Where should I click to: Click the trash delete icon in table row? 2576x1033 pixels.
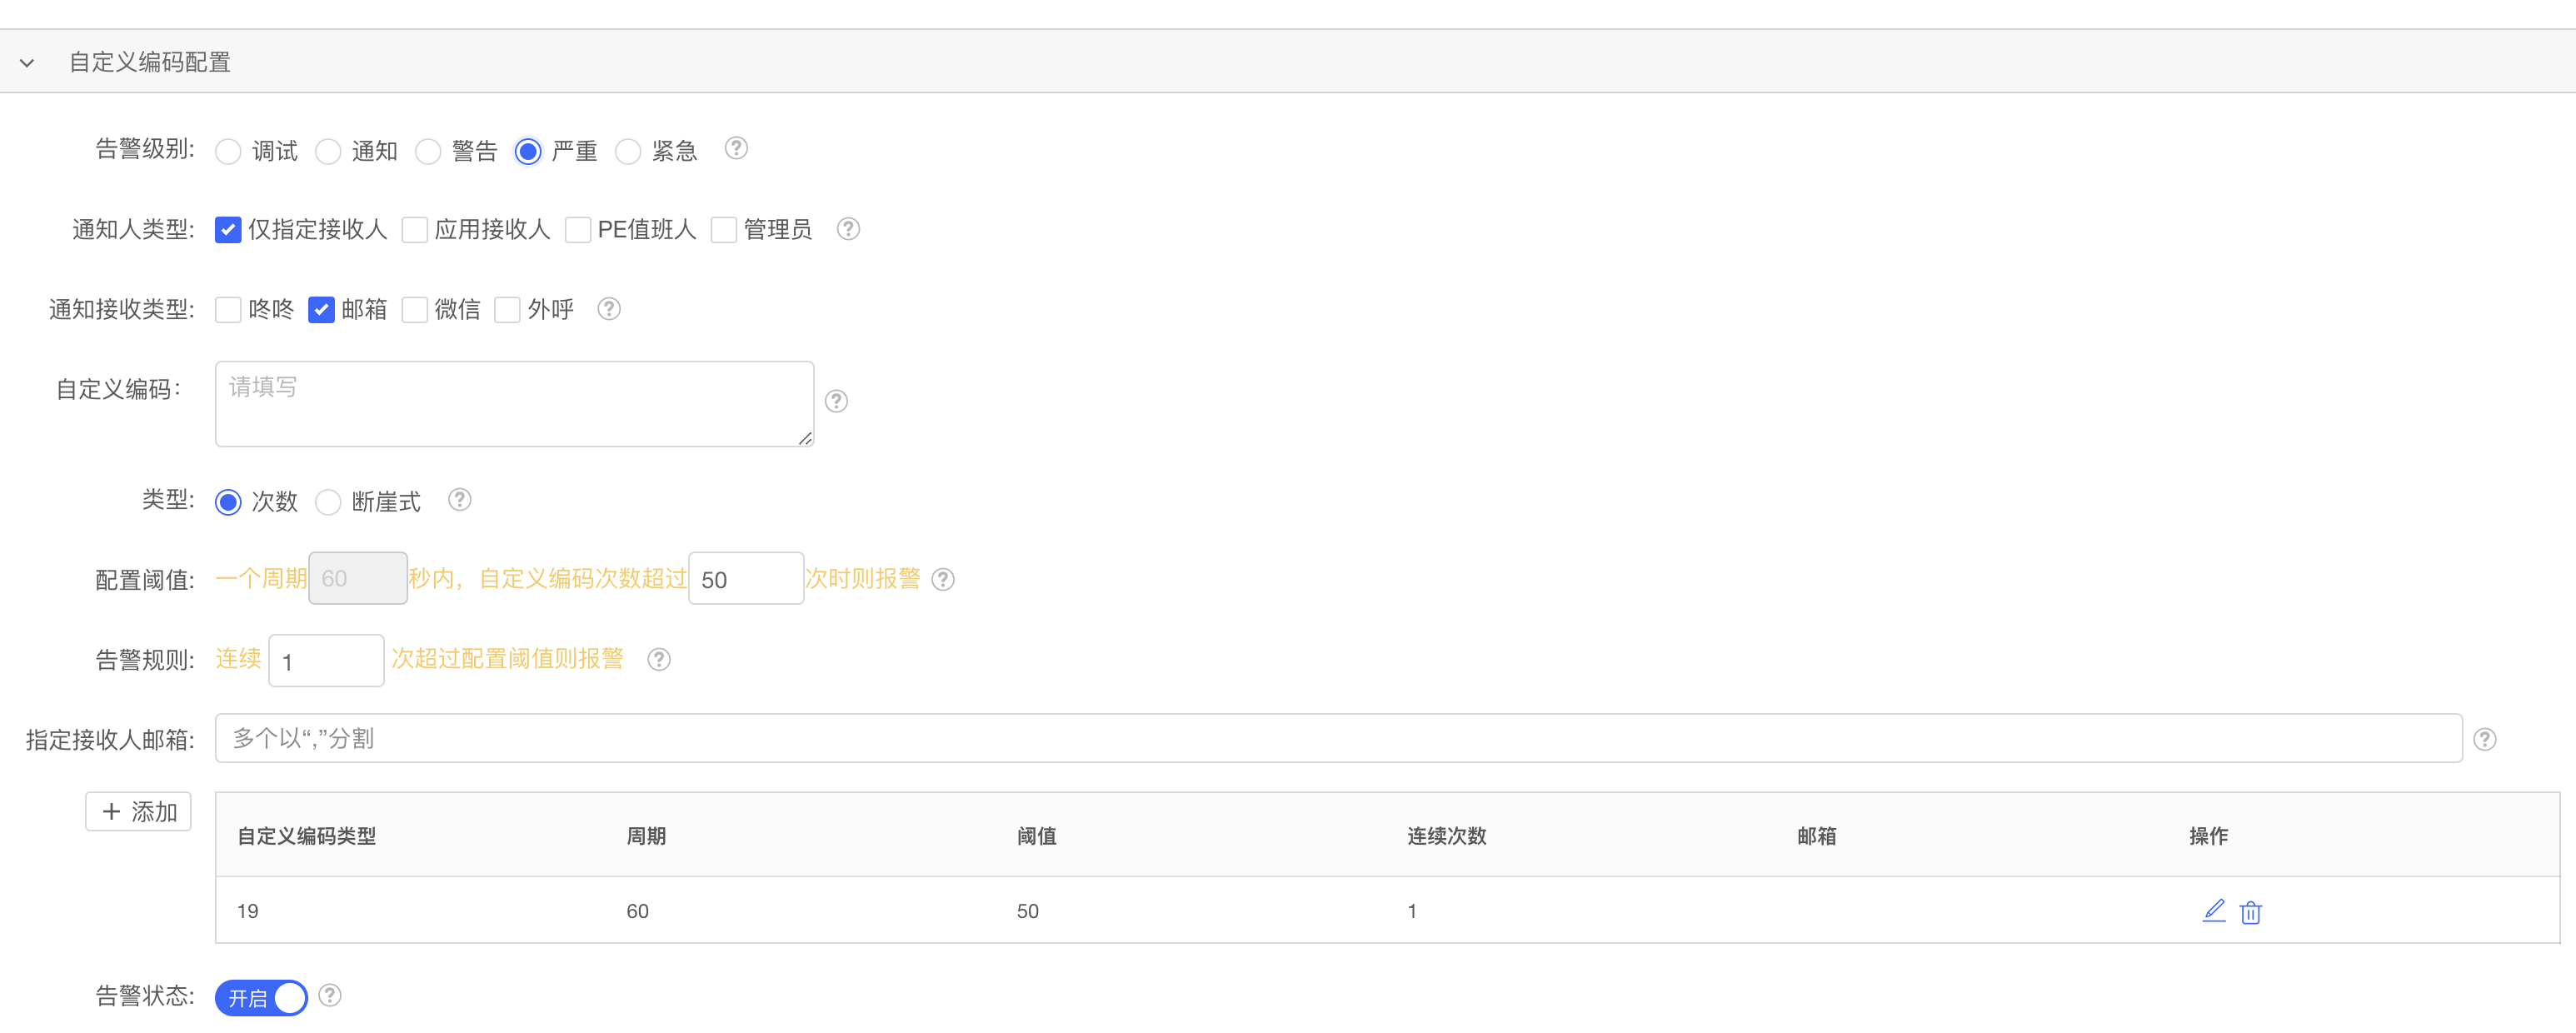(x=2250, y=912)
